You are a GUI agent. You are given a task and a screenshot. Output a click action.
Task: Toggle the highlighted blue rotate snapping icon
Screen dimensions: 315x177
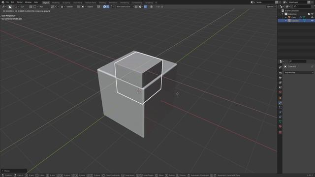(x=104, y=7)
